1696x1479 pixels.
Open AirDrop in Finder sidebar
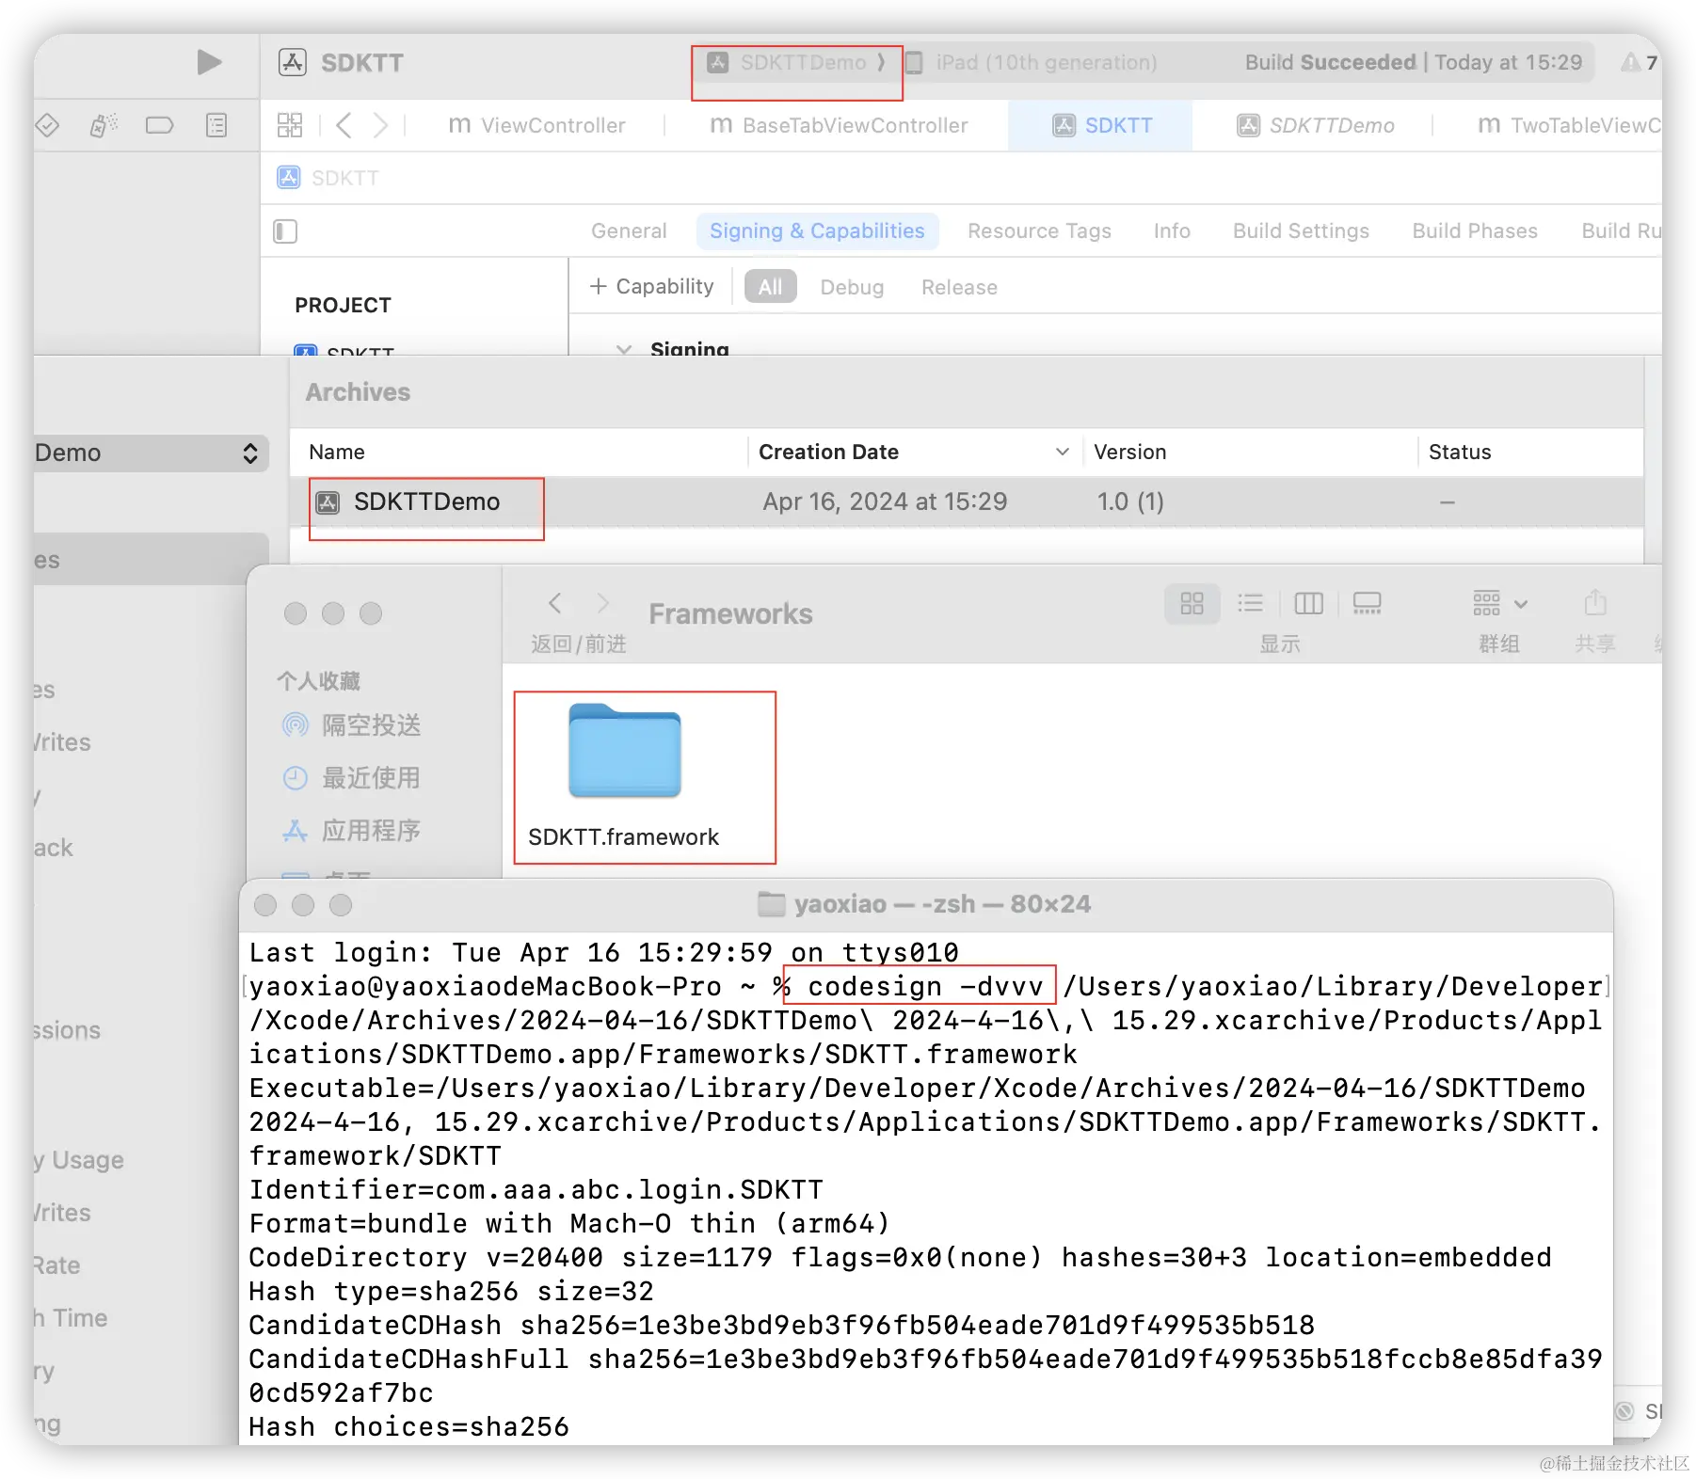coord(352,725)
